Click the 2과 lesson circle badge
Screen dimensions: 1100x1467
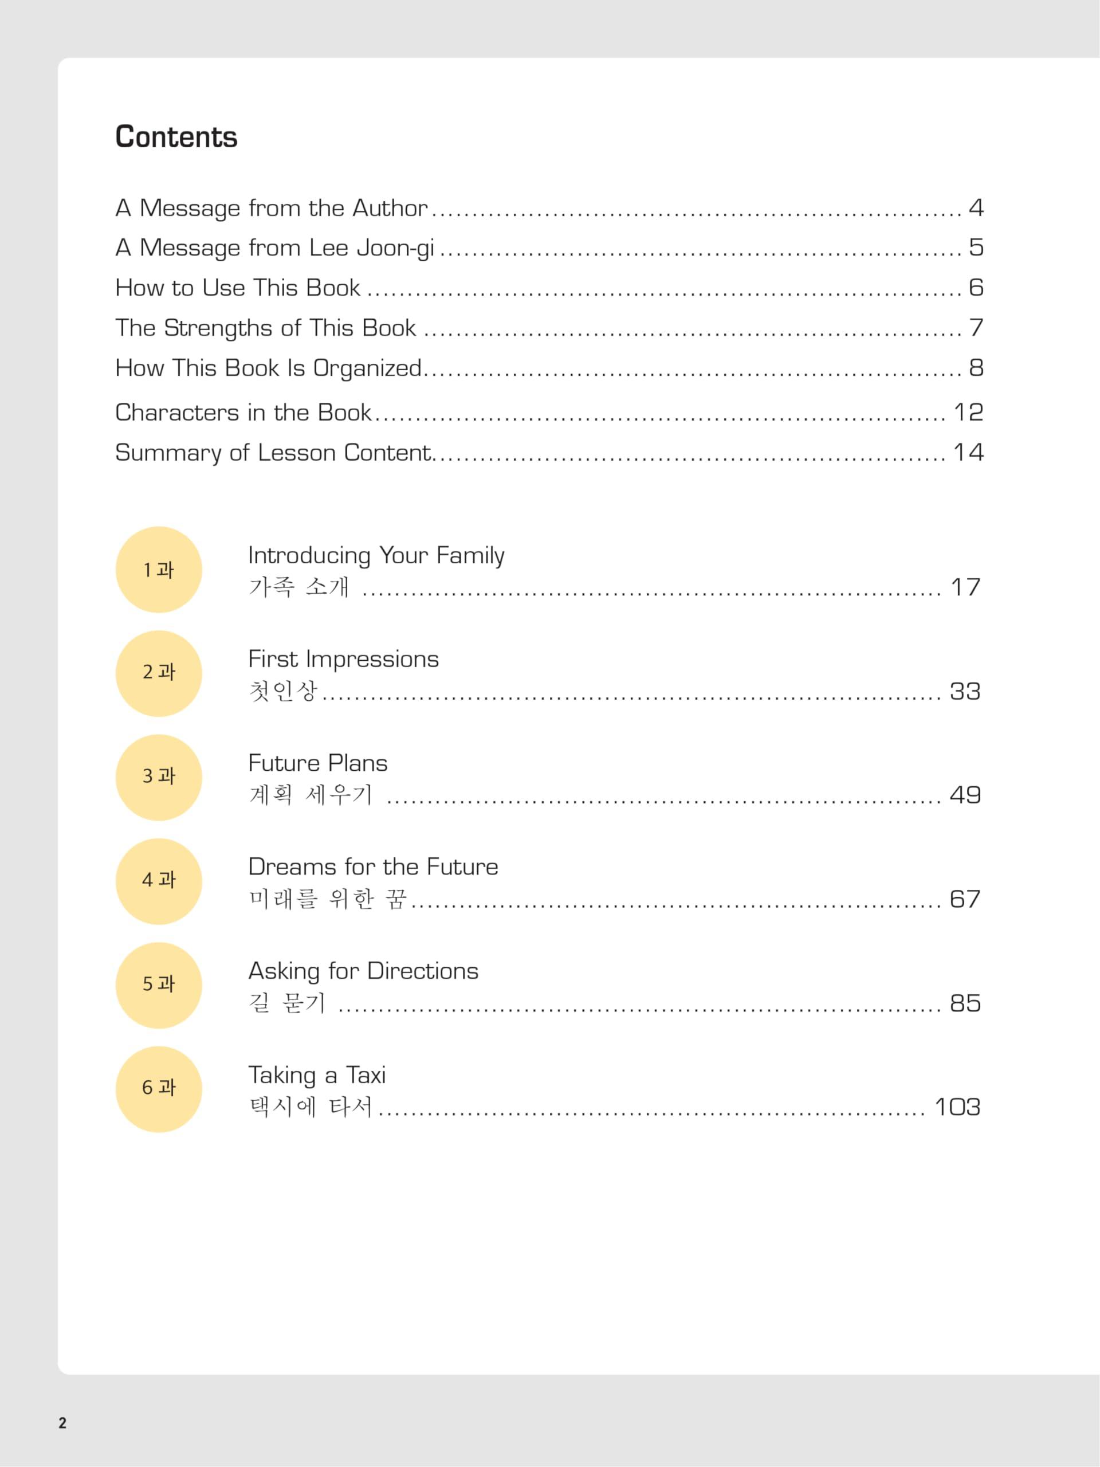pyautogui.click(x=159, y=673)
